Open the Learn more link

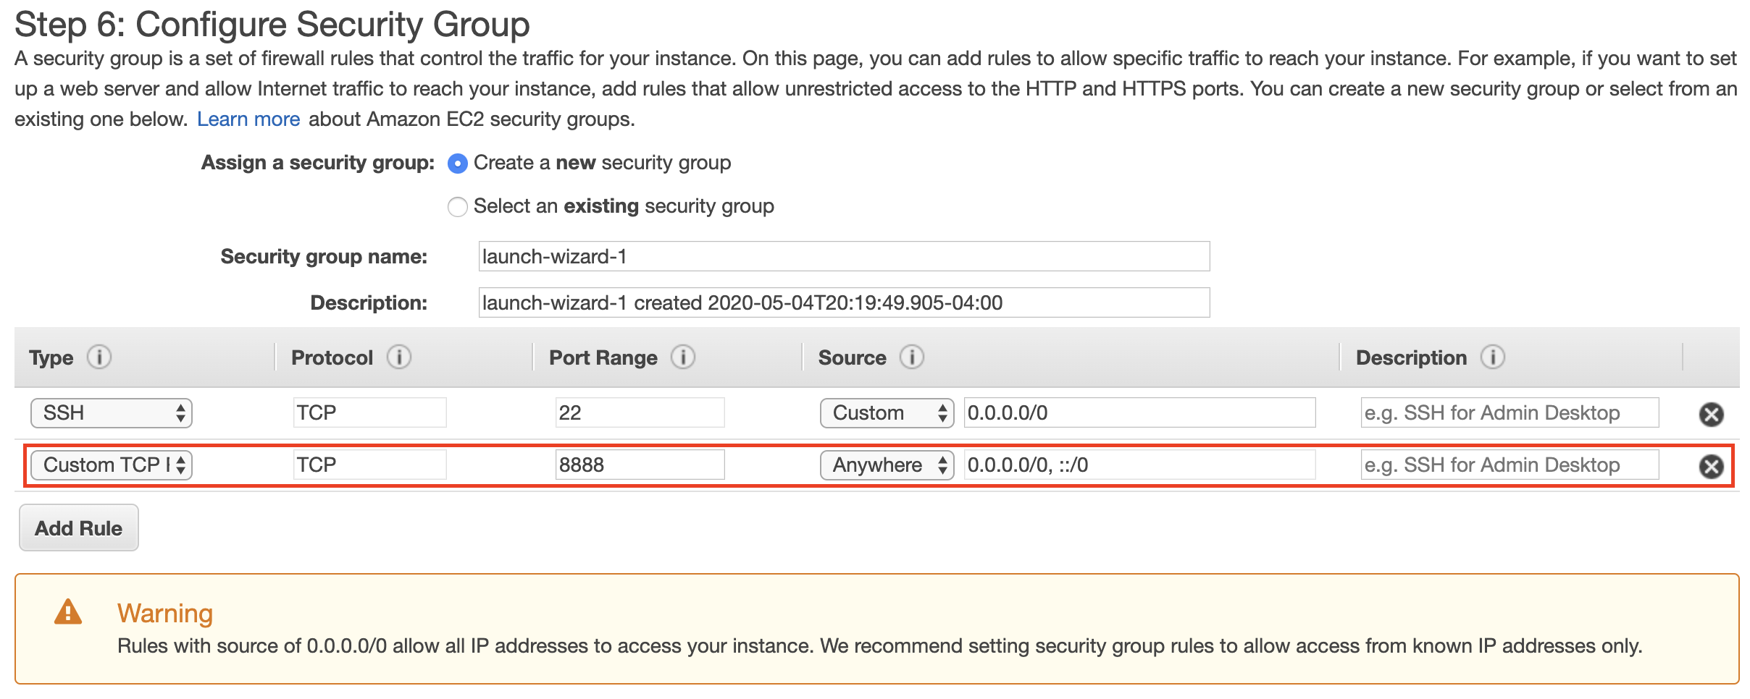coord(248,119)
